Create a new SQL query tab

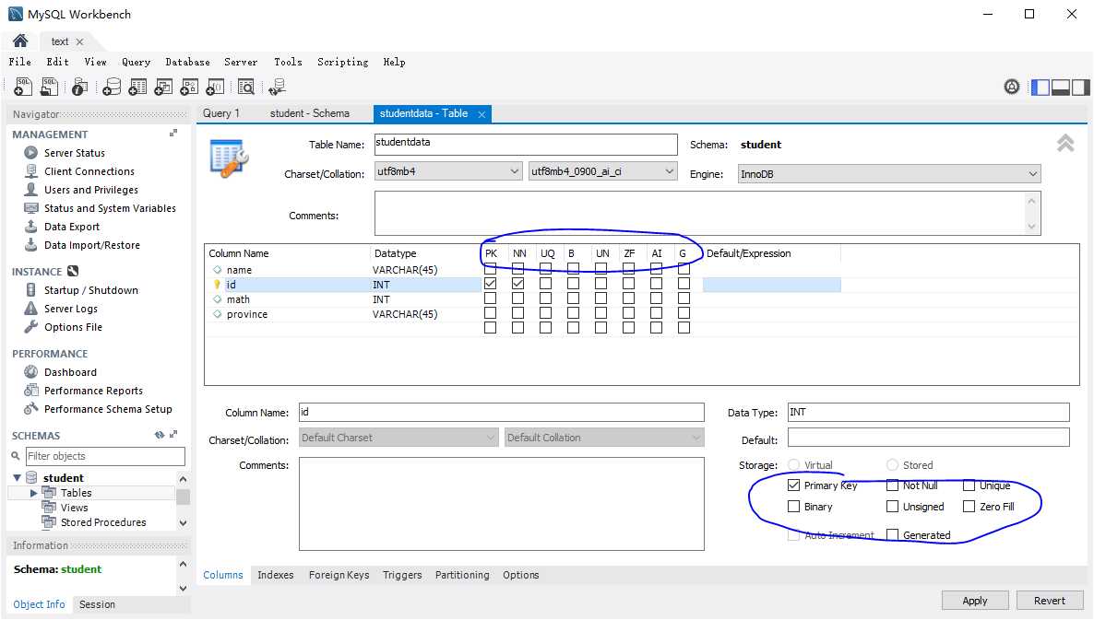(23, 88)
